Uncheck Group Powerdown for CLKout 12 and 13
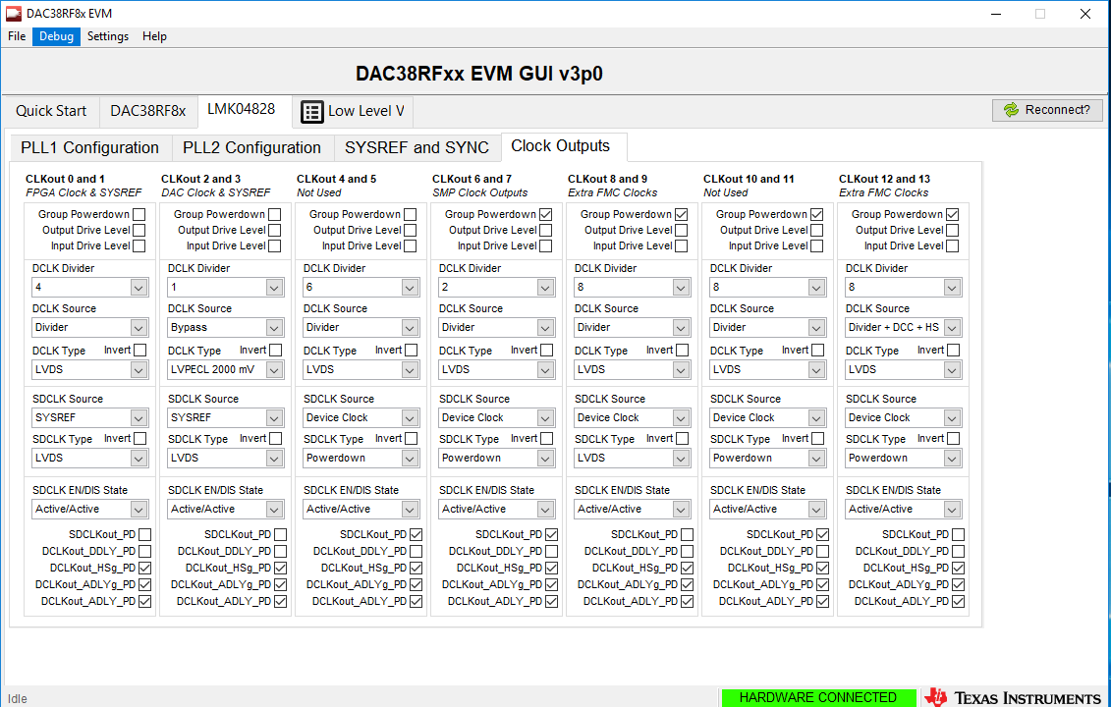The width and height of the screenshot is (1111, 707). [952, 214]
